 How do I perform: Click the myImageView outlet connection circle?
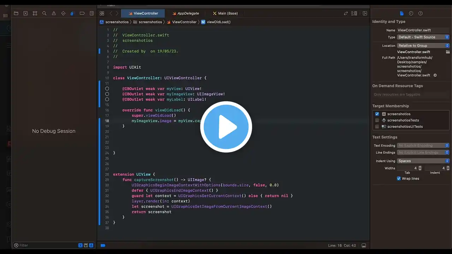pyautogui.click(x=107, y=94)
